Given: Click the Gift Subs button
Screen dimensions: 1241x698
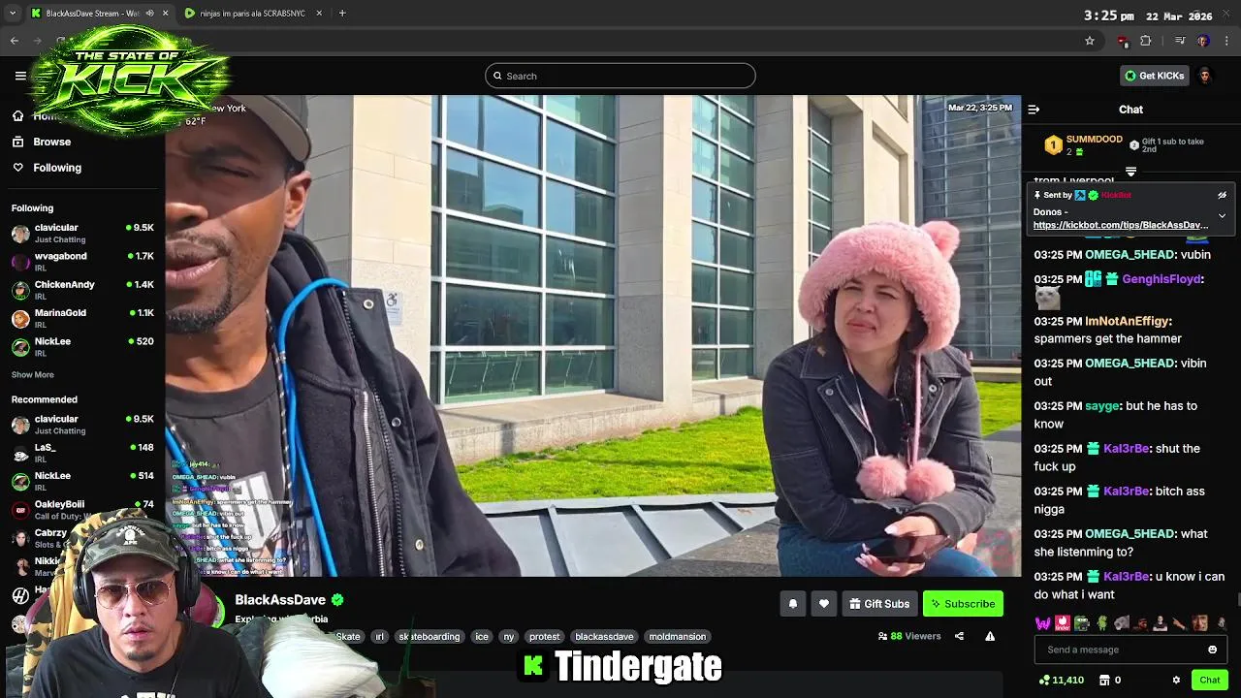Looking at the screenshot, I should pyautogui.click(x=879, y=604).
